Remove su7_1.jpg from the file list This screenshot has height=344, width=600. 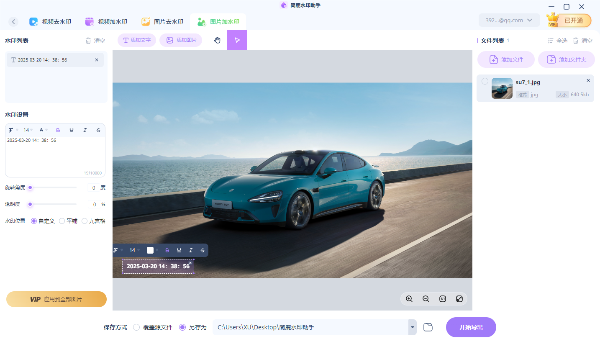click(588, 80)
